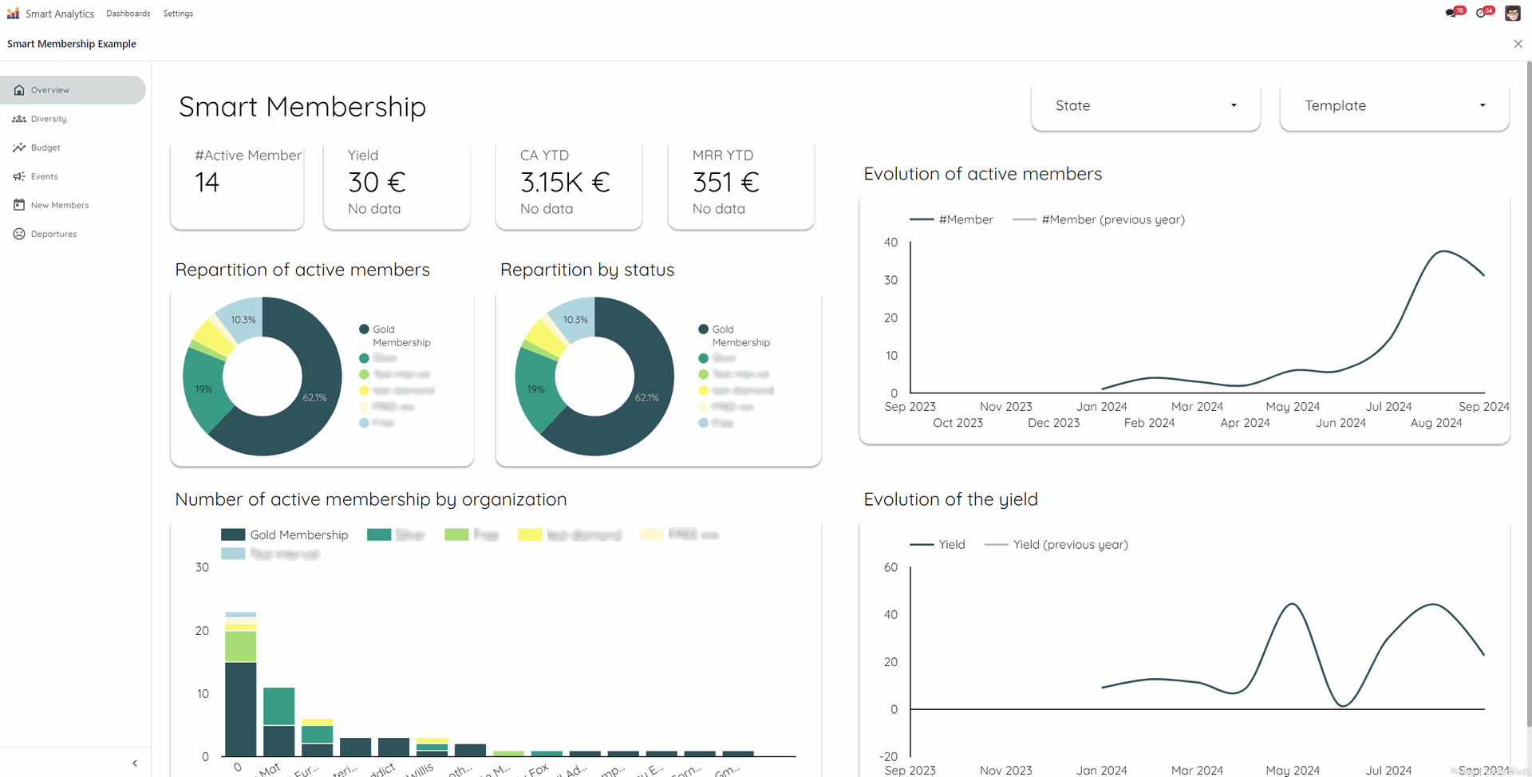1532x777 pixels.
Task: Click the Gold Membership bar chart legend swatch
Action: click(x=233, y=534)
